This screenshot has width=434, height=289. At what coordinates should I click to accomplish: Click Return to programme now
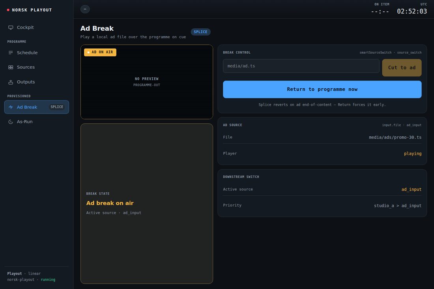coord(322,89)
